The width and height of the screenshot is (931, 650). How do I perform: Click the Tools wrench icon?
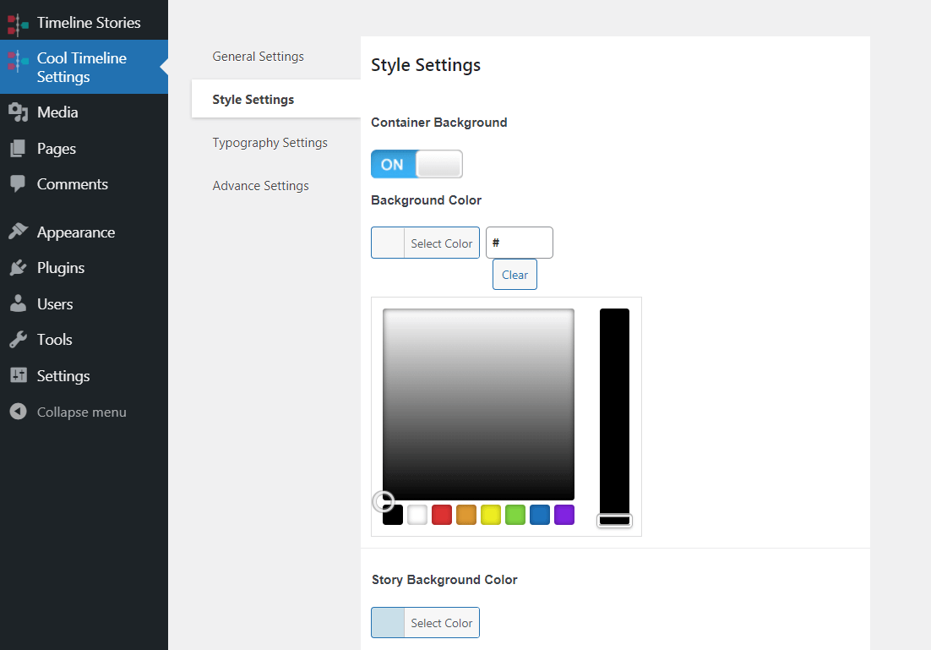pos(19,339)
